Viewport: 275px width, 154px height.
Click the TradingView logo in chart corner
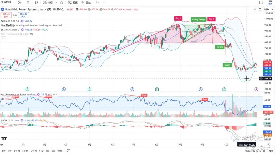[4, 138]
